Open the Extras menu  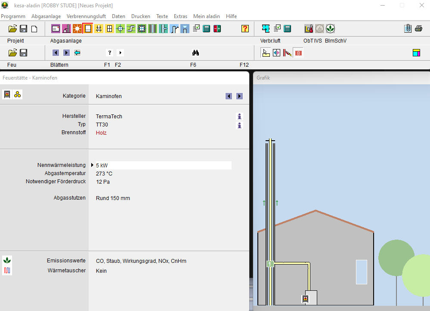(x=180, y=16)
